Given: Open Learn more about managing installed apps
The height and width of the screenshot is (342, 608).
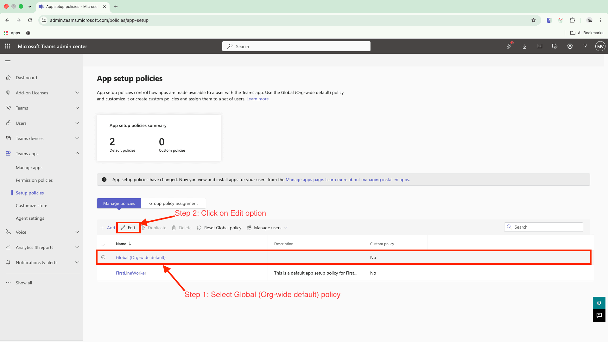Looking at the screenshot, I should [367, 180].
